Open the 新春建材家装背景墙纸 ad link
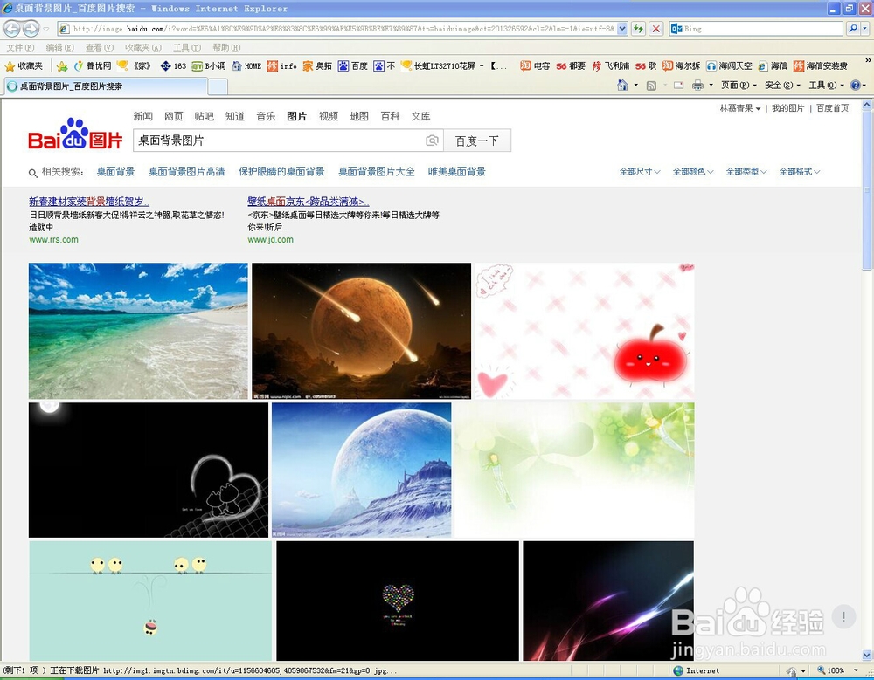874x680 pixels. (x=89, y=202)
